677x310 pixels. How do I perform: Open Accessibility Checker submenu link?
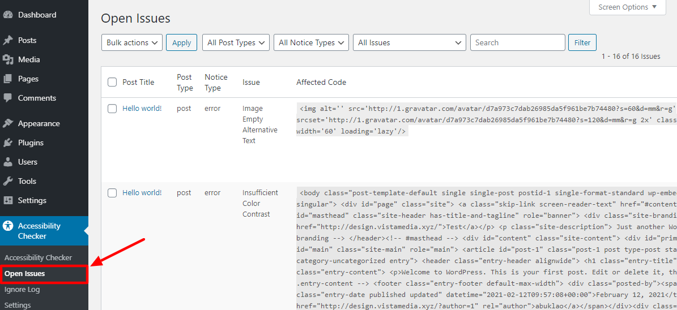(x=38, y=257)
